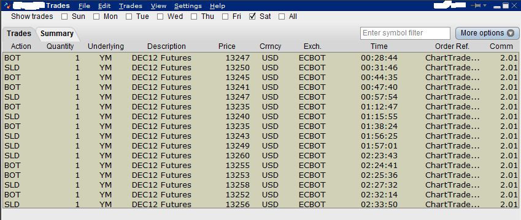Sort by the Time column header
The image size is (521, 220).
[x=379, y=46]
